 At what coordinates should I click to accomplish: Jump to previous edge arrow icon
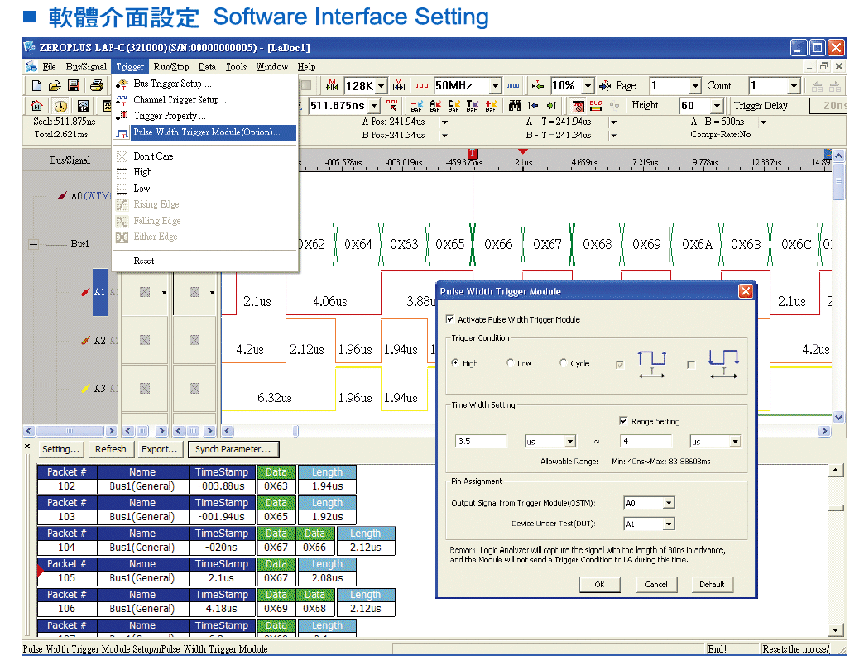click(533, 106)
